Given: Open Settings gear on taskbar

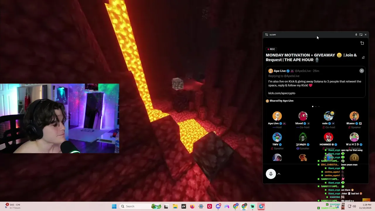Looking at the screenshot, I should tap(201, 206).
